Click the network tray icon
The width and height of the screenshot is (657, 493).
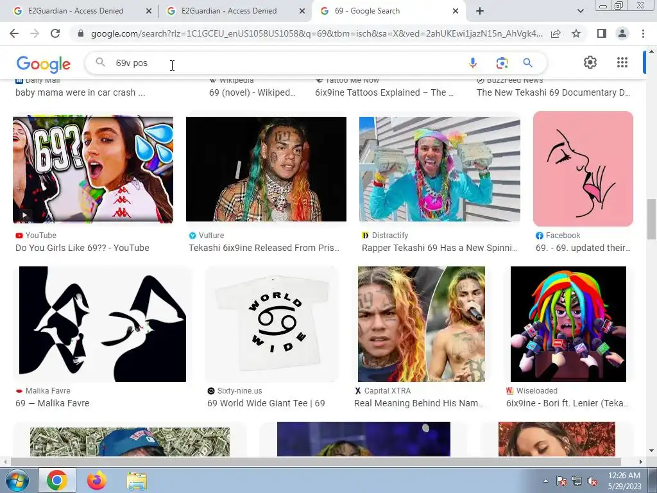pos(577,481)
